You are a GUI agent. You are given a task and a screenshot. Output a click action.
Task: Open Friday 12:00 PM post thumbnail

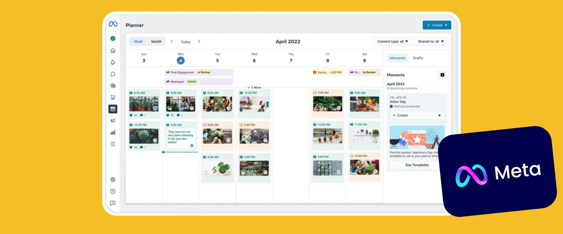[x=327, y=136]
